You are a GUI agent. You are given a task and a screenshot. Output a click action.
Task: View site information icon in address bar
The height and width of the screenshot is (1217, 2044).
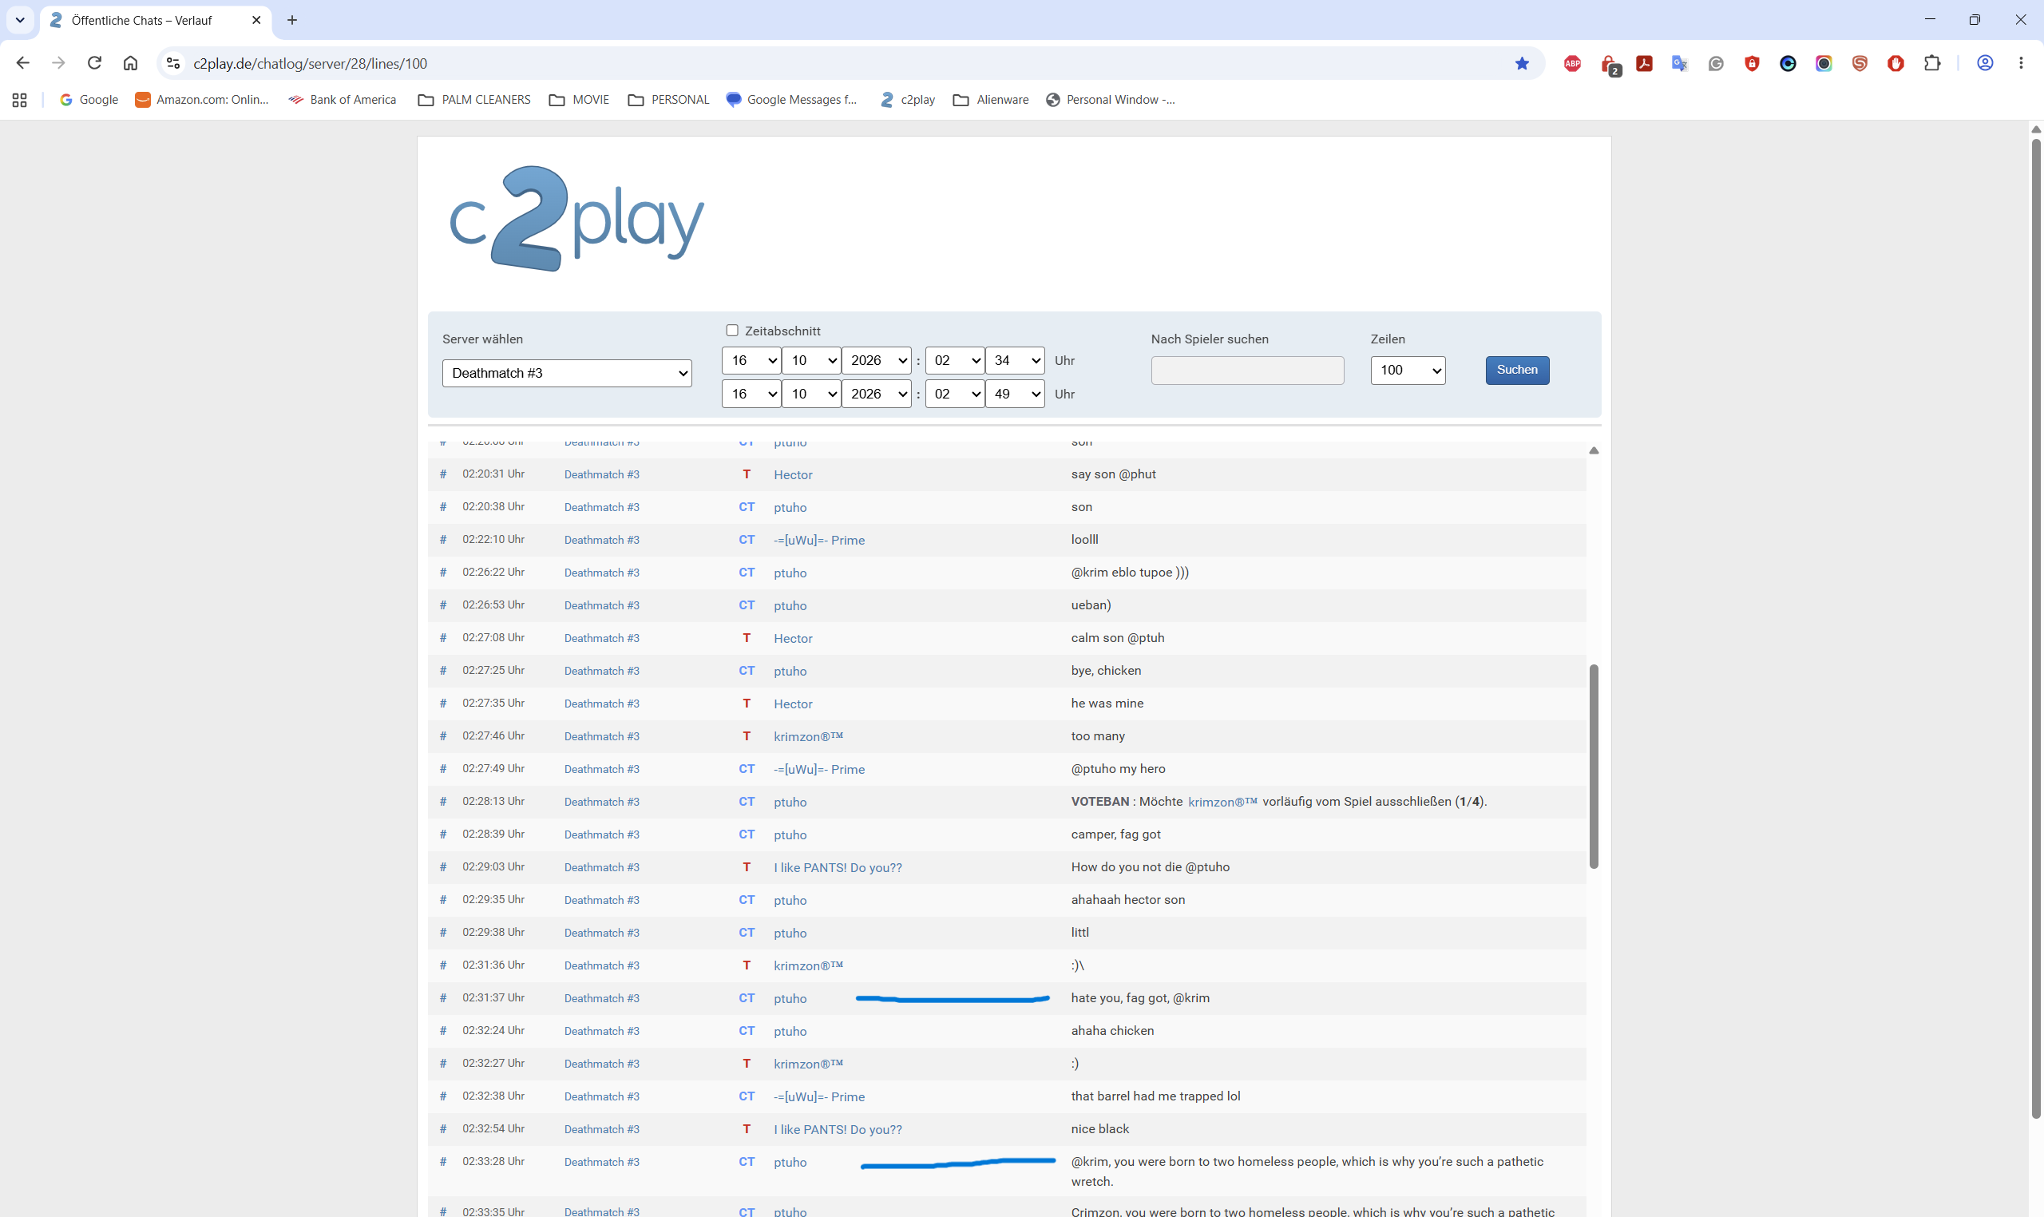[173, 63]
